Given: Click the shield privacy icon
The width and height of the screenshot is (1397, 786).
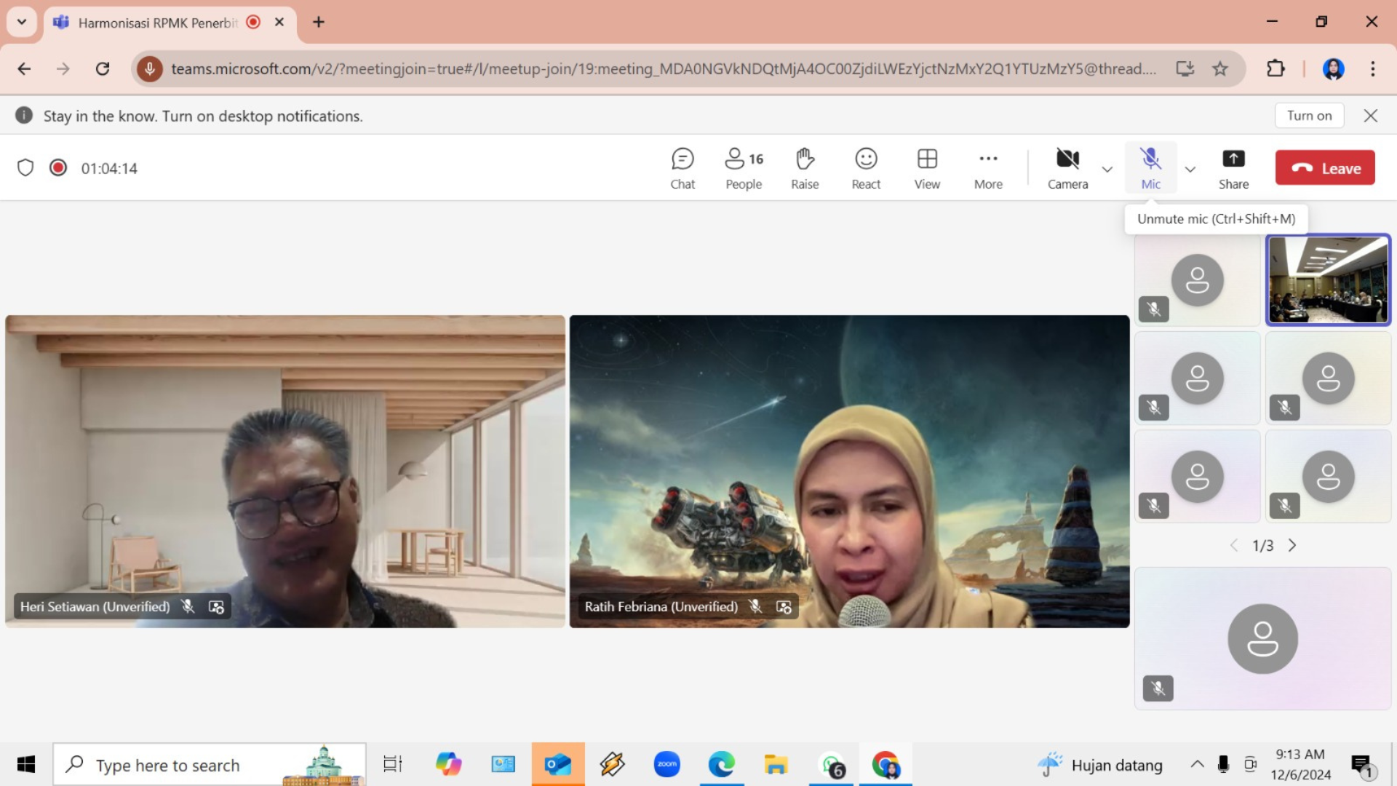Looking at the screenshot, I should point(25,168).
